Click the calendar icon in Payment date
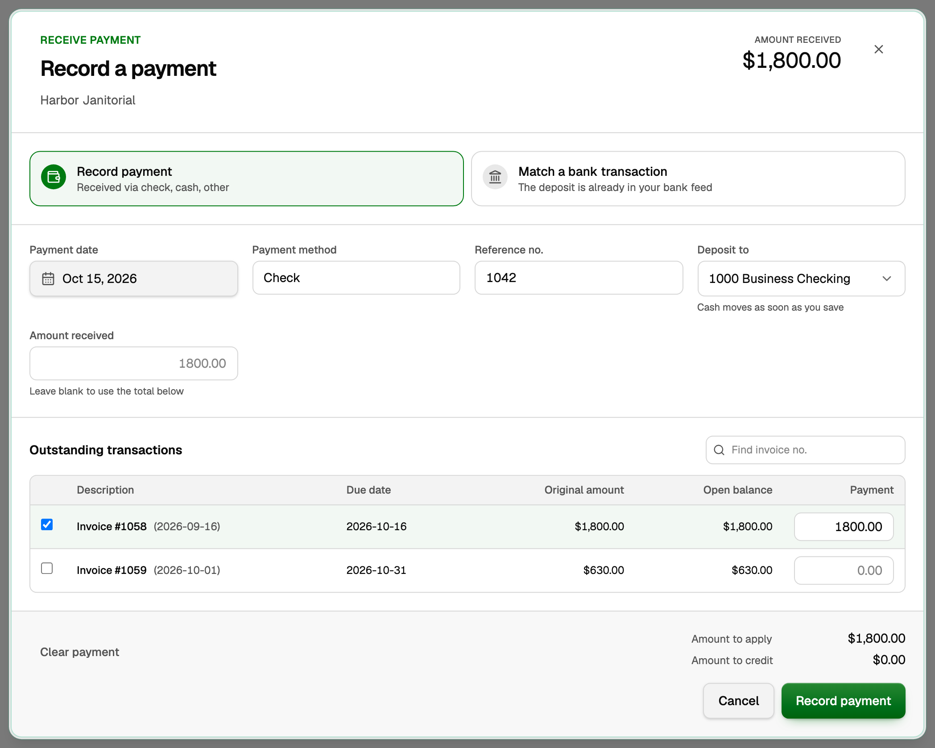Viewport: 935px width, 748px height. (x=48, y=278)
